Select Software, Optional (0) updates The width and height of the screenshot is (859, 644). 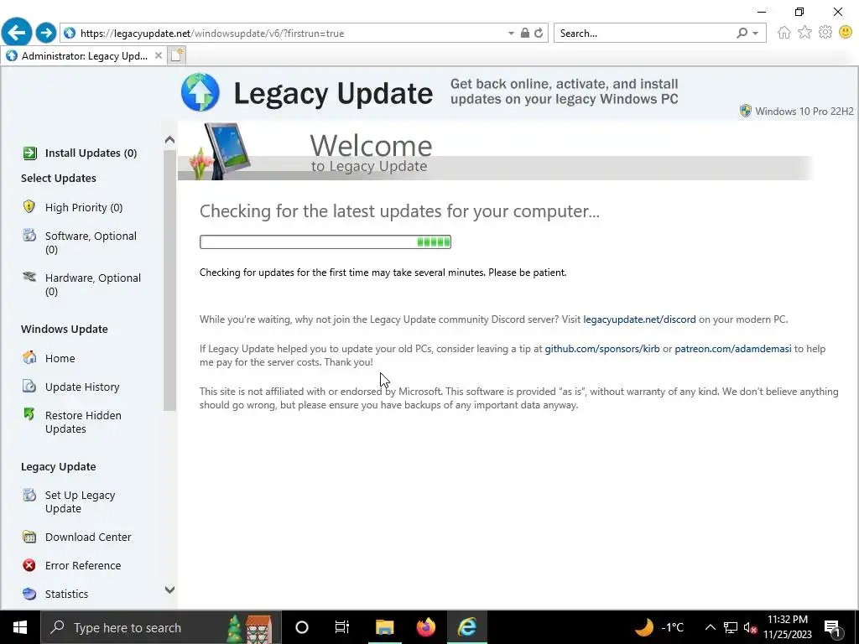tap(91, 242)
